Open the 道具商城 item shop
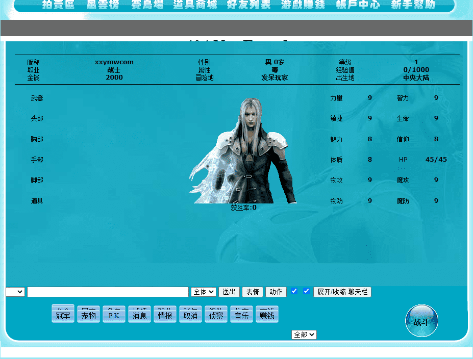473x359 pixels. click(195, 5)
